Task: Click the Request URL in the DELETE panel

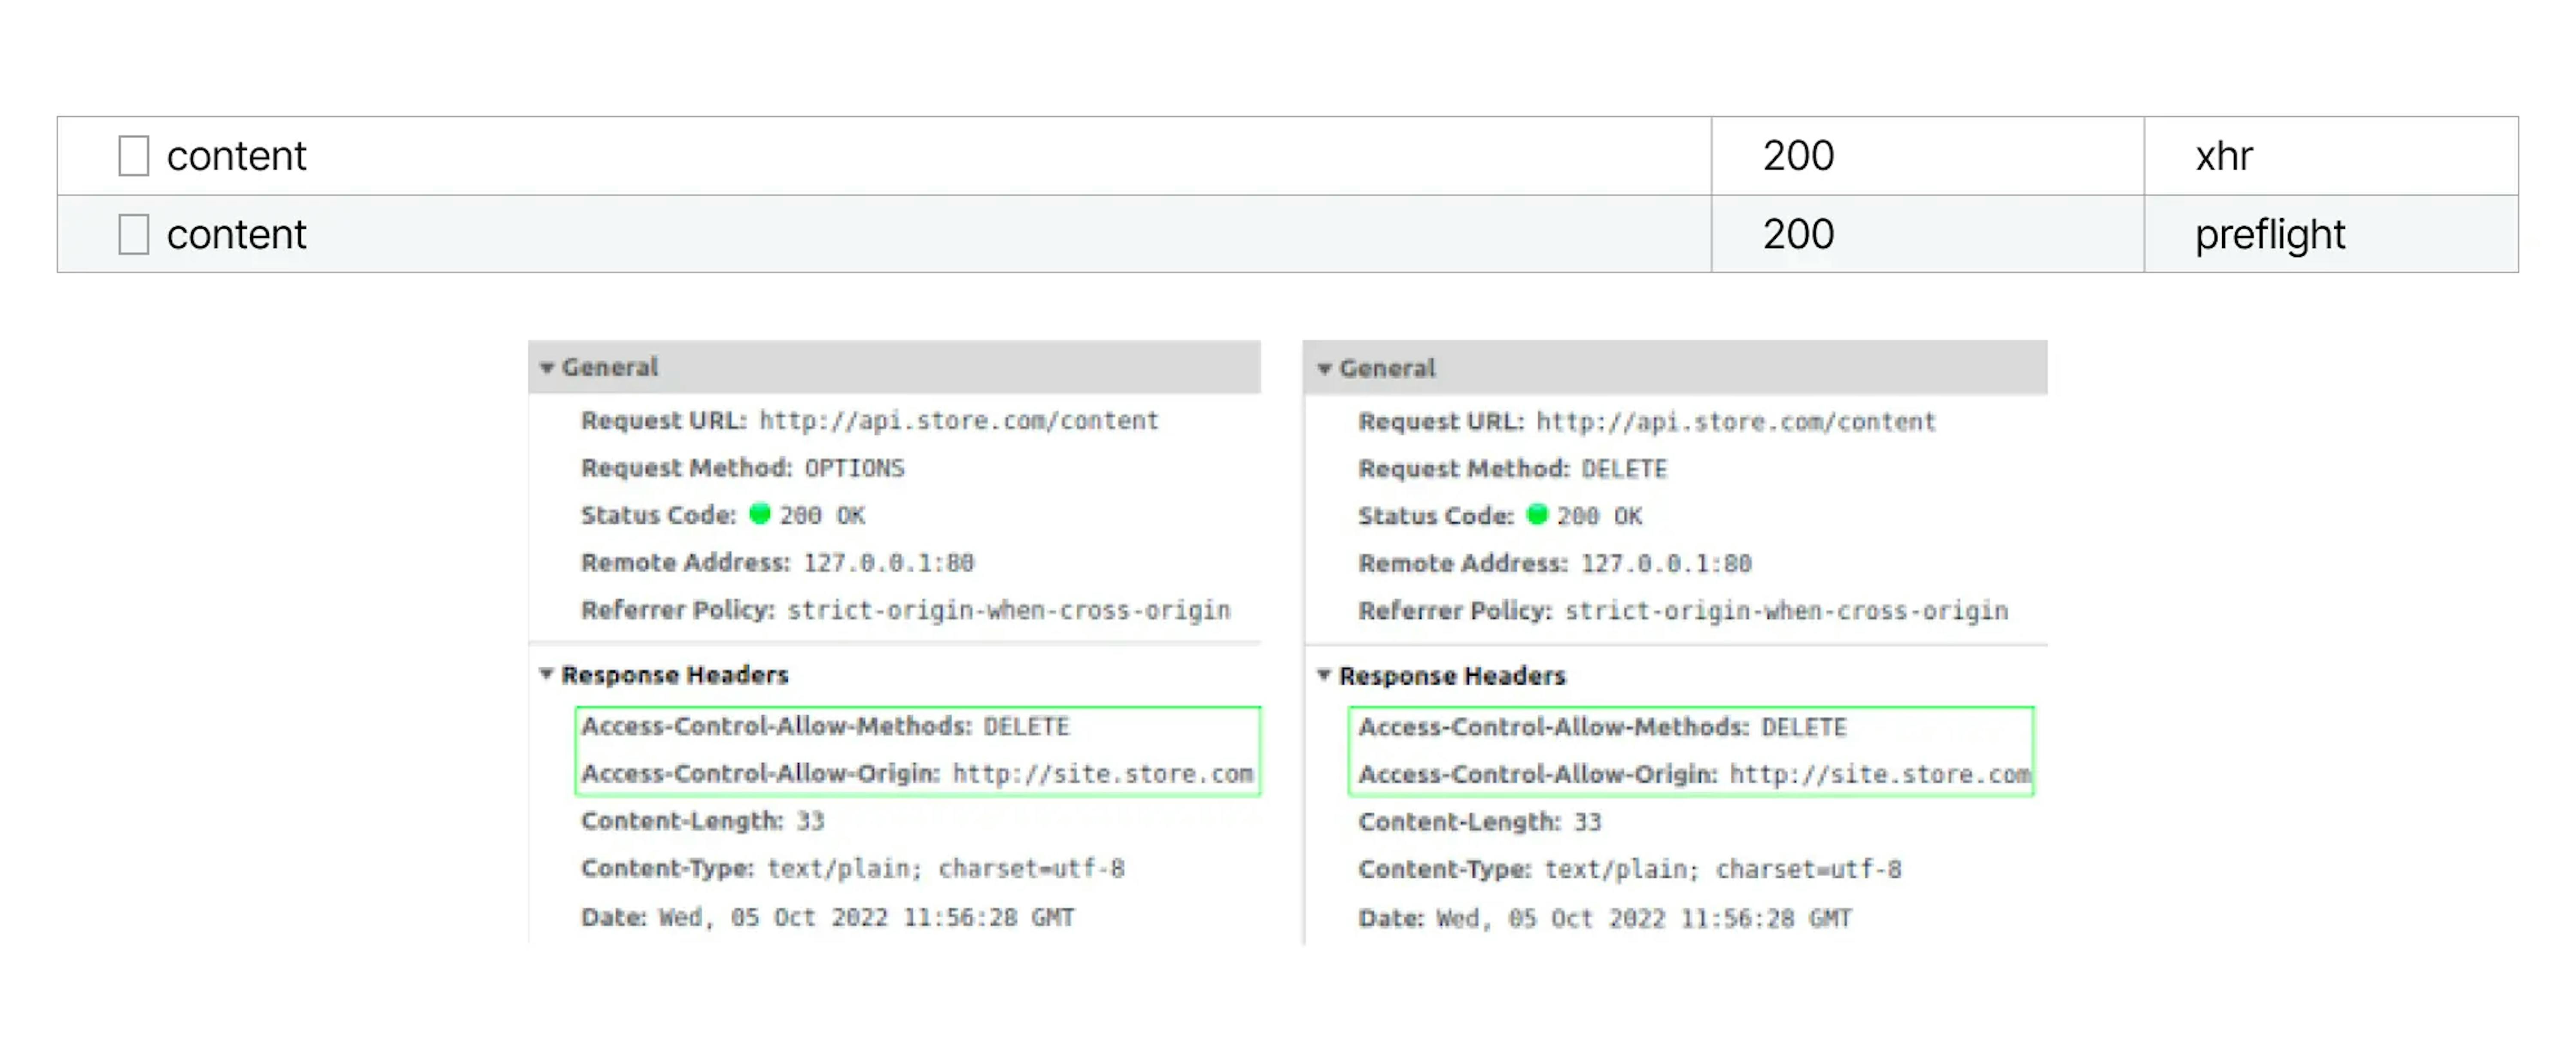Action: [1736, 422]
